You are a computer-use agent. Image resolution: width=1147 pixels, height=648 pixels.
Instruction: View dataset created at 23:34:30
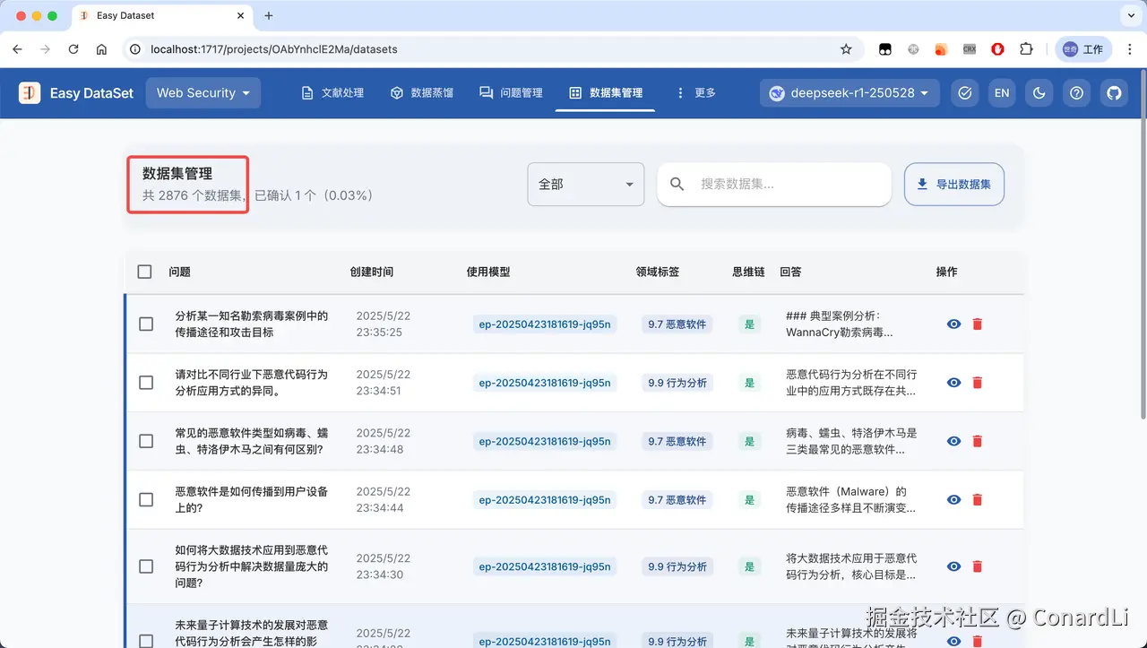[953, 566]
